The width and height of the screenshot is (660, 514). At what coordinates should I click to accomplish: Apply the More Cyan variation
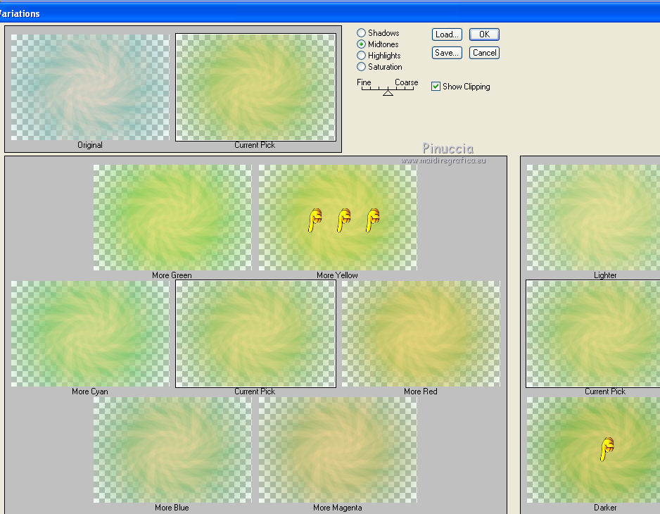coord(90,334)
